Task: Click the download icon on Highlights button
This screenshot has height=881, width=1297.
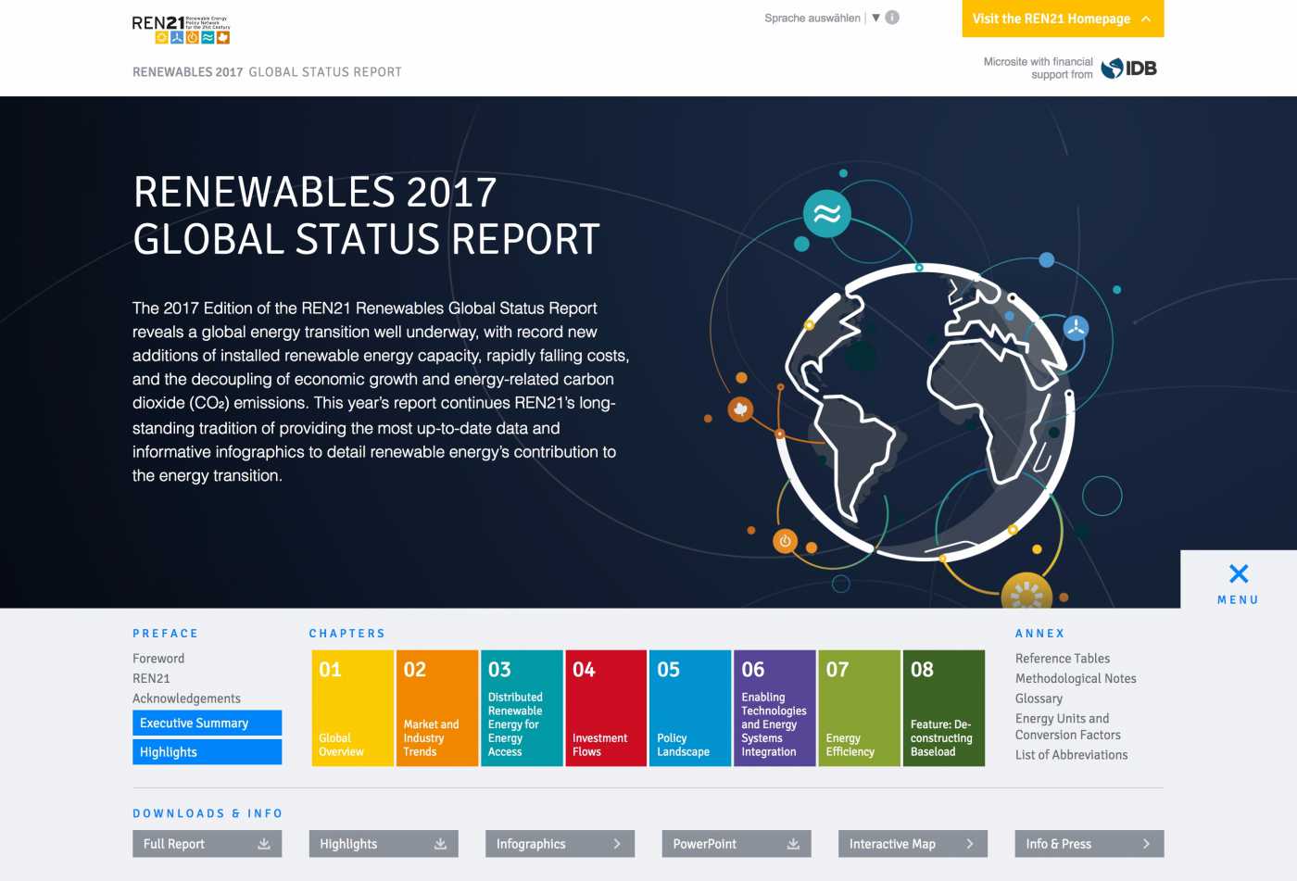Action: 440,844
